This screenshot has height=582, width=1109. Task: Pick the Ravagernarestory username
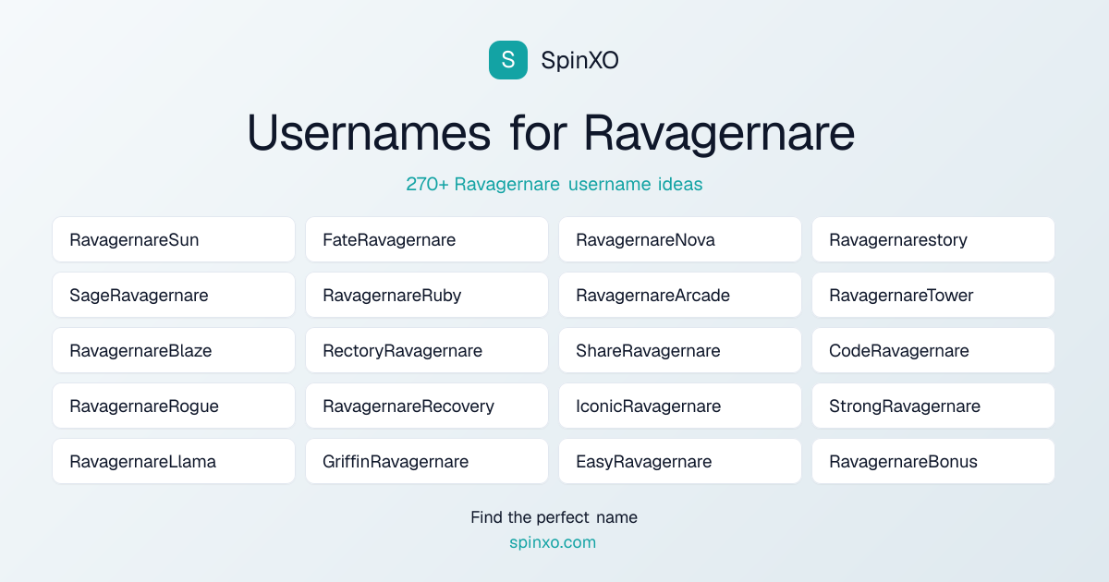pos(933,239)
